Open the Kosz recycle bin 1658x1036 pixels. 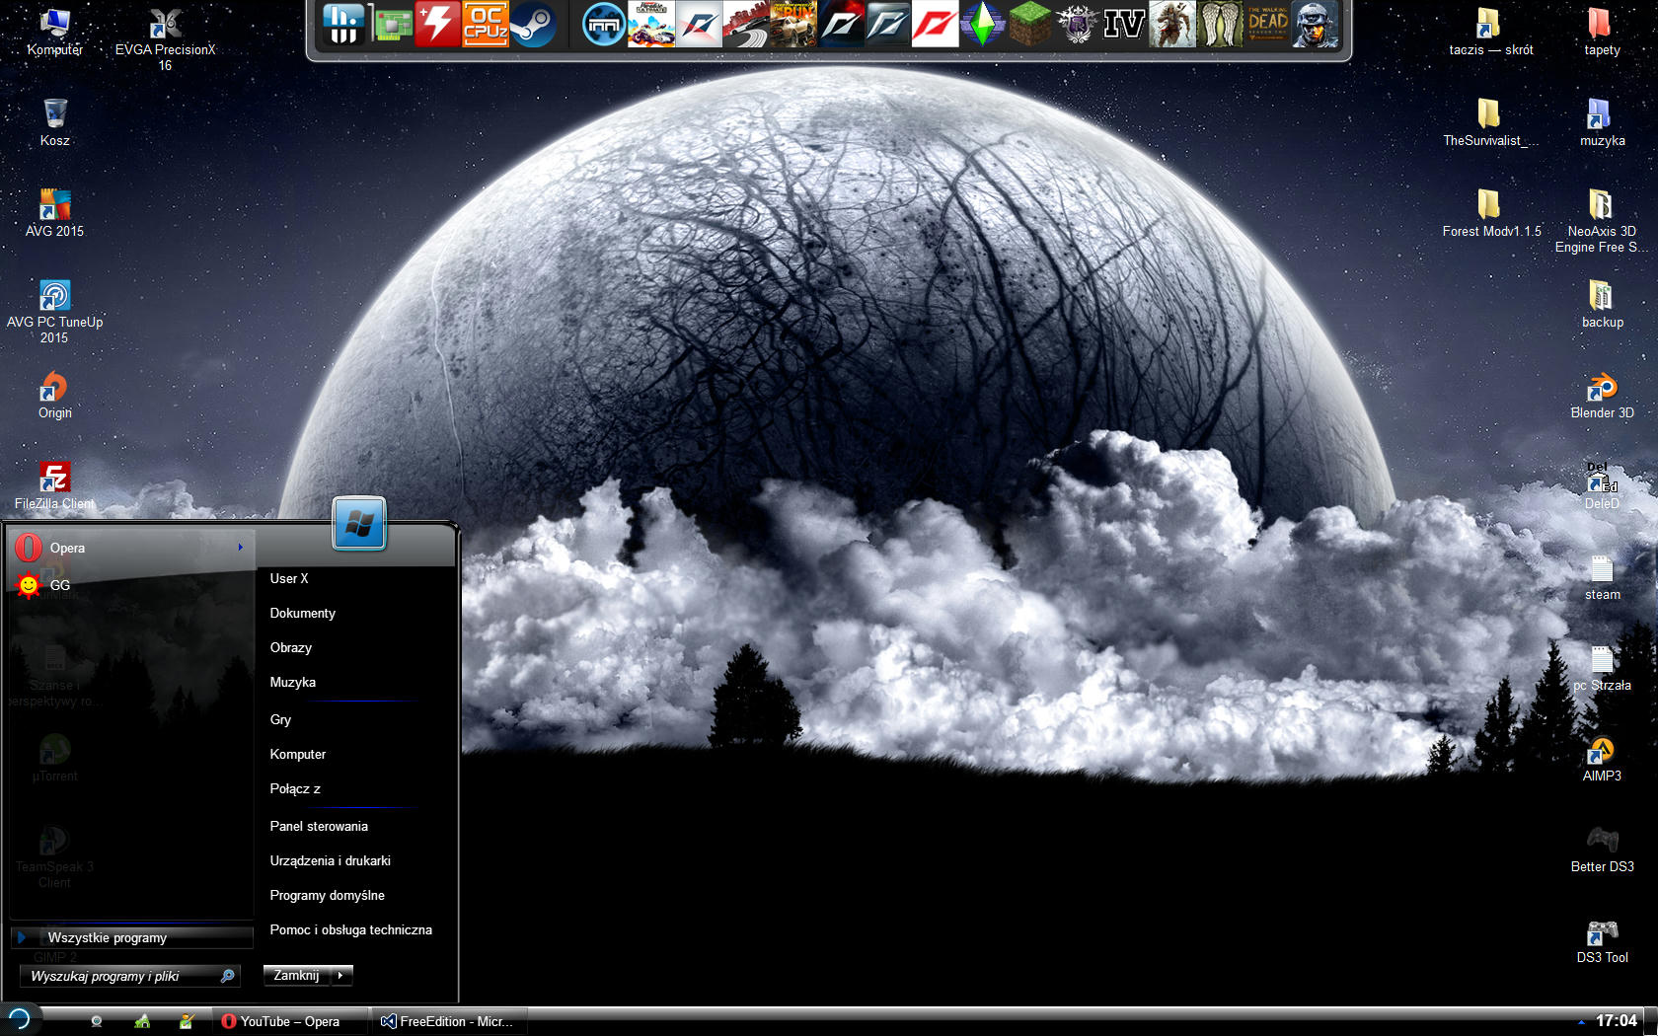[x=54, y=122]
